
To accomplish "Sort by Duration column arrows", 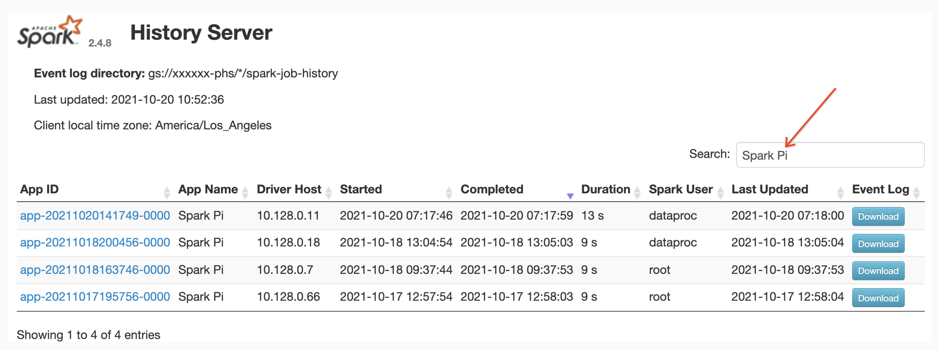I will click(x=637, y=192).
